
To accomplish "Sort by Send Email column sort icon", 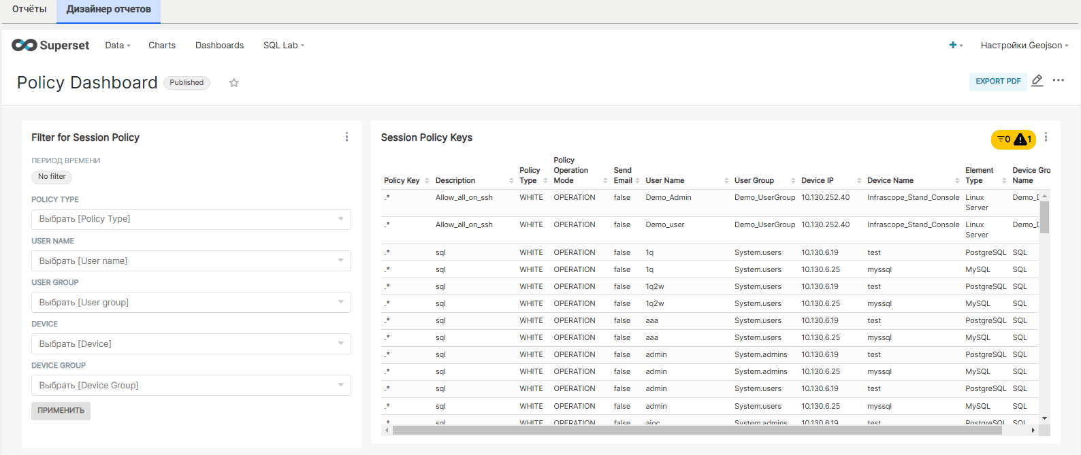I will pyautogui.click(x=638, y=181).
